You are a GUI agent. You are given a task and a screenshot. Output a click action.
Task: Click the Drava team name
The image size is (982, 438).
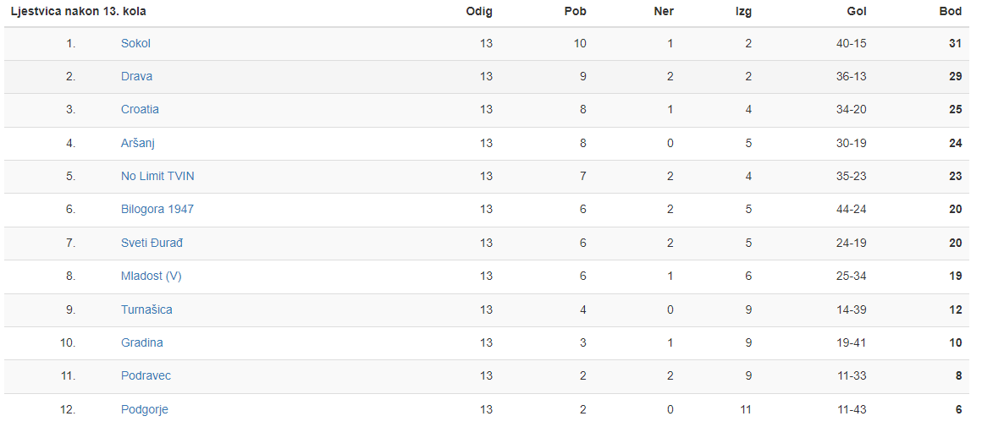tap(136, 76)
